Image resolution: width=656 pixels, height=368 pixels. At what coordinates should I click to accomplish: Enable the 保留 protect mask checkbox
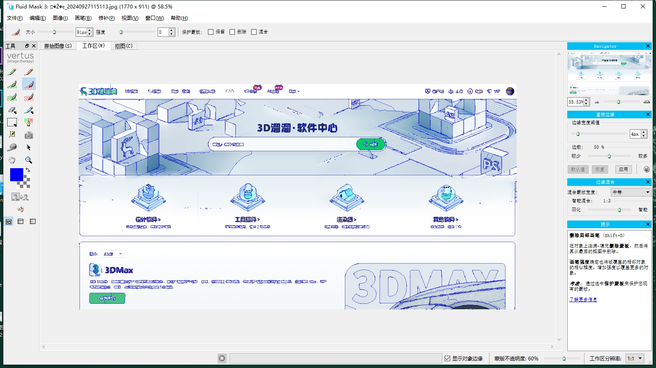point(210,32)
